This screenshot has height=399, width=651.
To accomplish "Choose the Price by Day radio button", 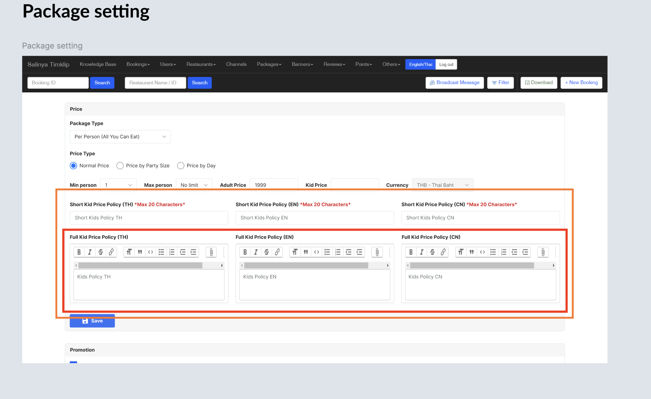I will pos(181,165).
